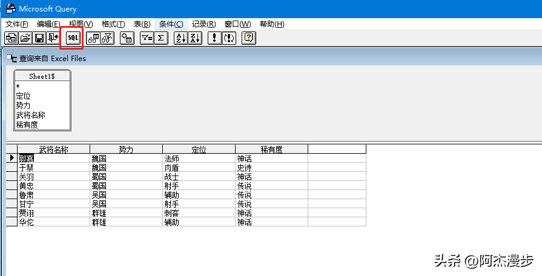
Task: Open the 文件(F) menu
Action: 16,24
